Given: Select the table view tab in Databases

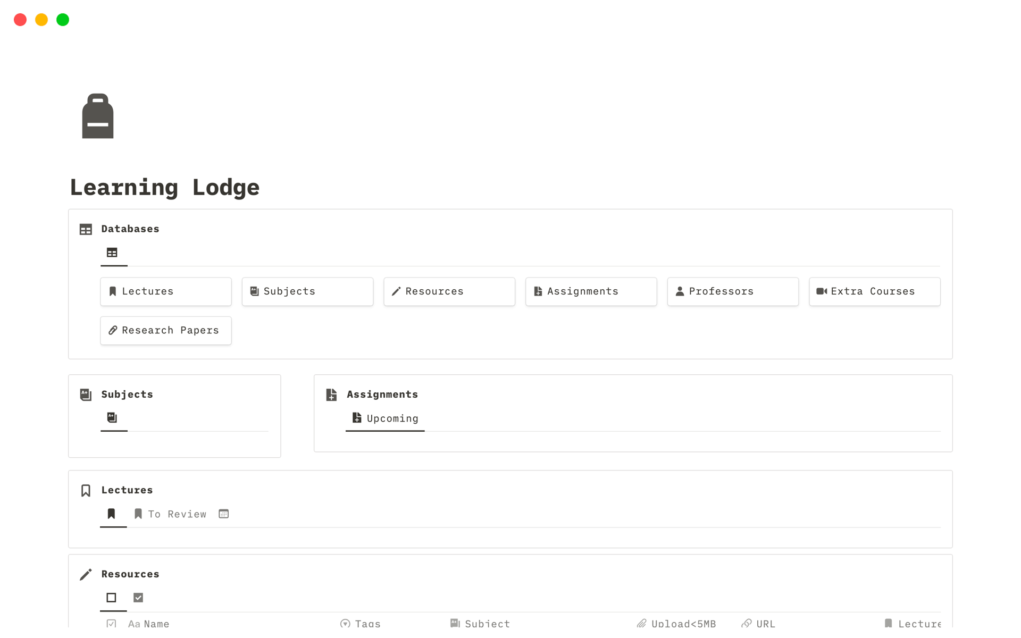Looking at the screenshot, I should coord(112,253).
